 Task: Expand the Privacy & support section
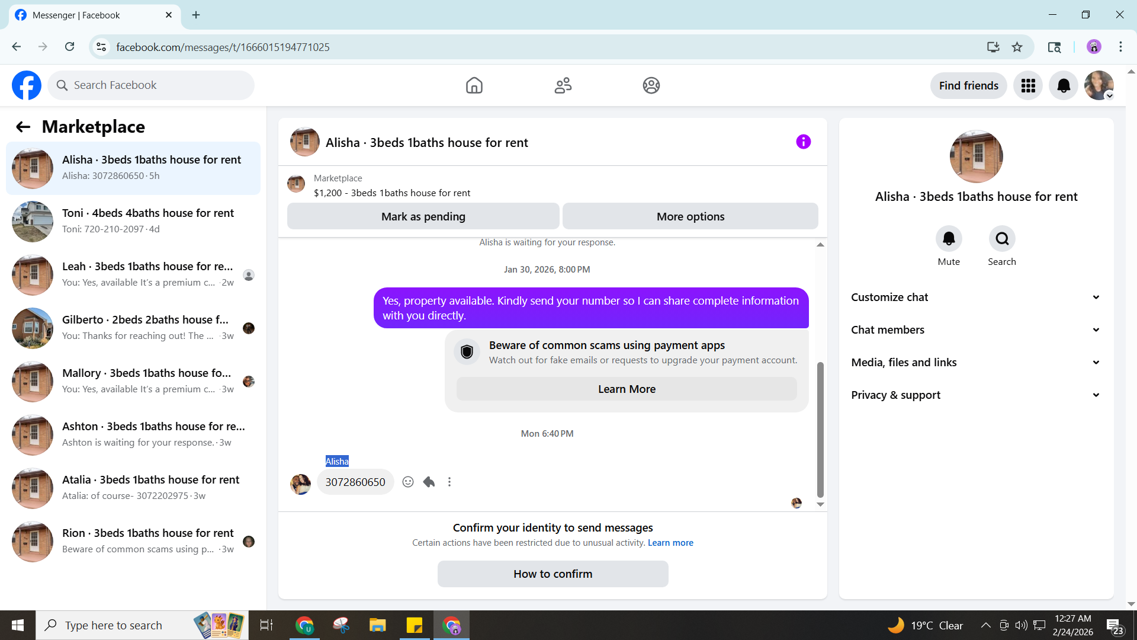[976, 395]
